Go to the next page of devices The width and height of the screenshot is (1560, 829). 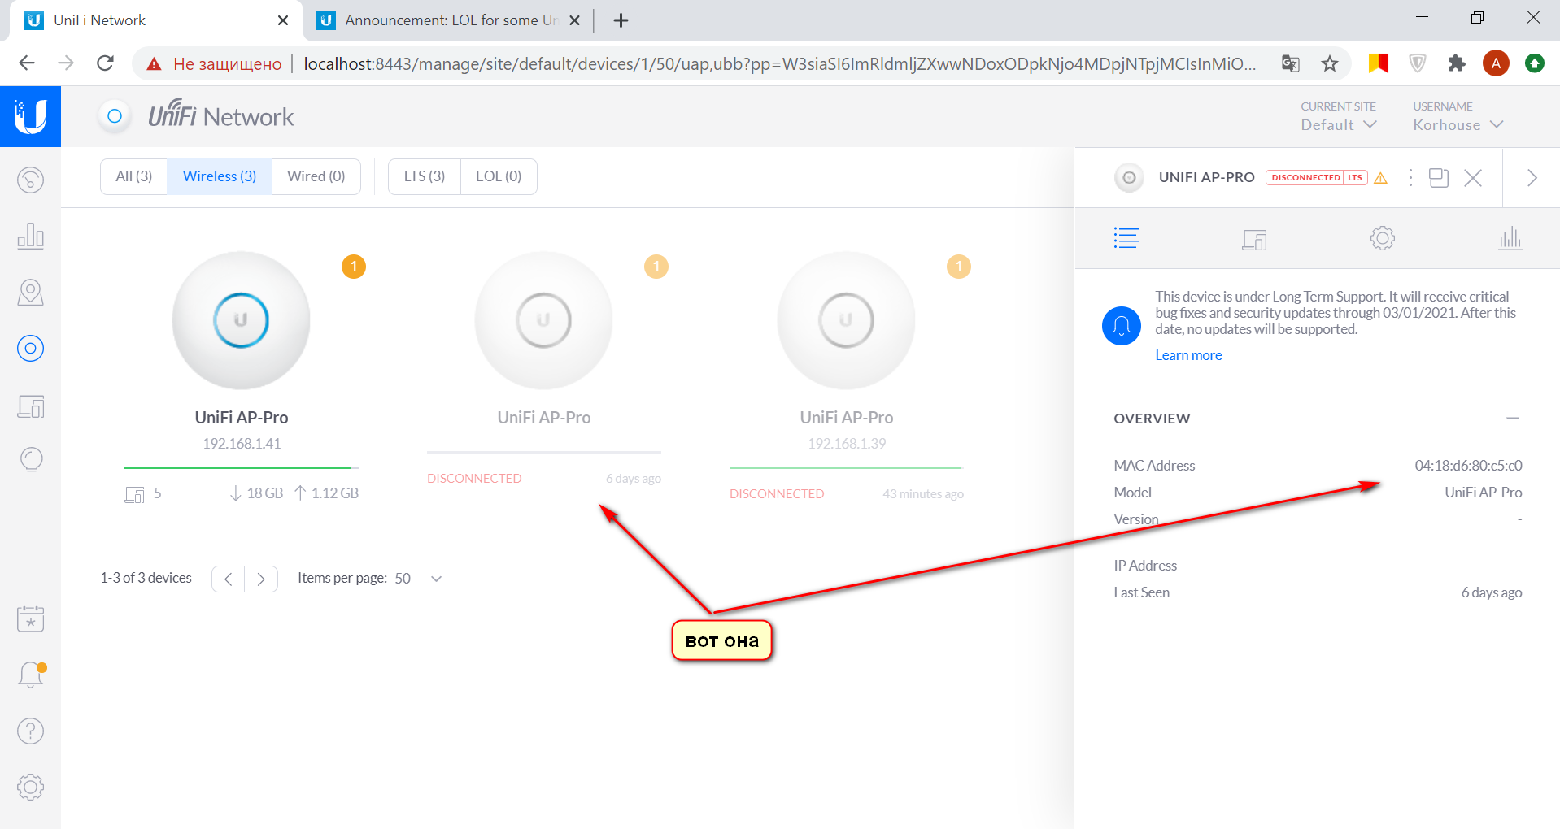tap(261, 579)
